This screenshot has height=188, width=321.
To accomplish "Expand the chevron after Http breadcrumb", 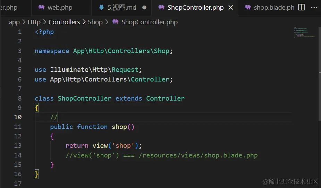I will 45,22.
